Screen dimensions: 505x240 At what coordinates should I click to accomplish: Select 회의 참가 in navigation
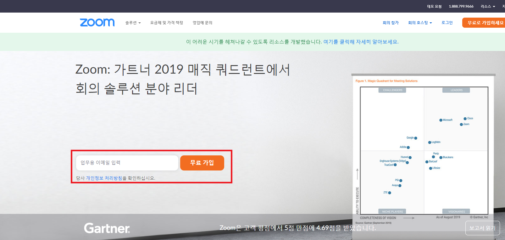(x=391, y=23)
